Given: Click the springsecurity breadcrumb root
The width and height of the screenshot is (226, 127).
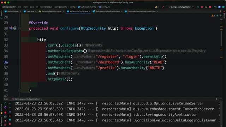Looking at the screenshot, I should point(8,7).
